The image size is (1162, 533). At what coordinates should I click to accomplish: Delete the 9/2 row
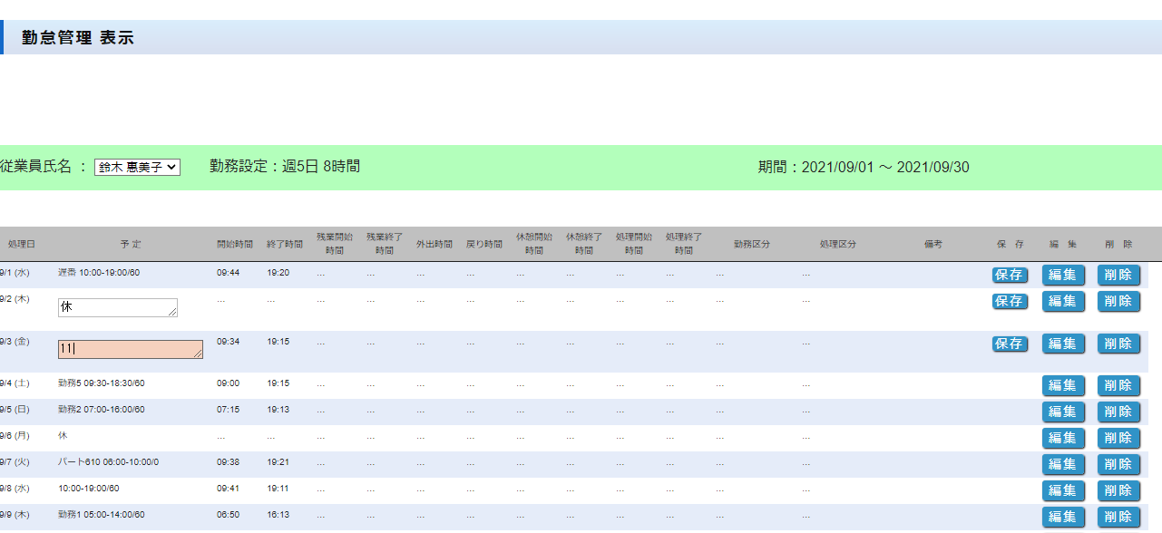pyautogui.click(x=1118, y=301)
